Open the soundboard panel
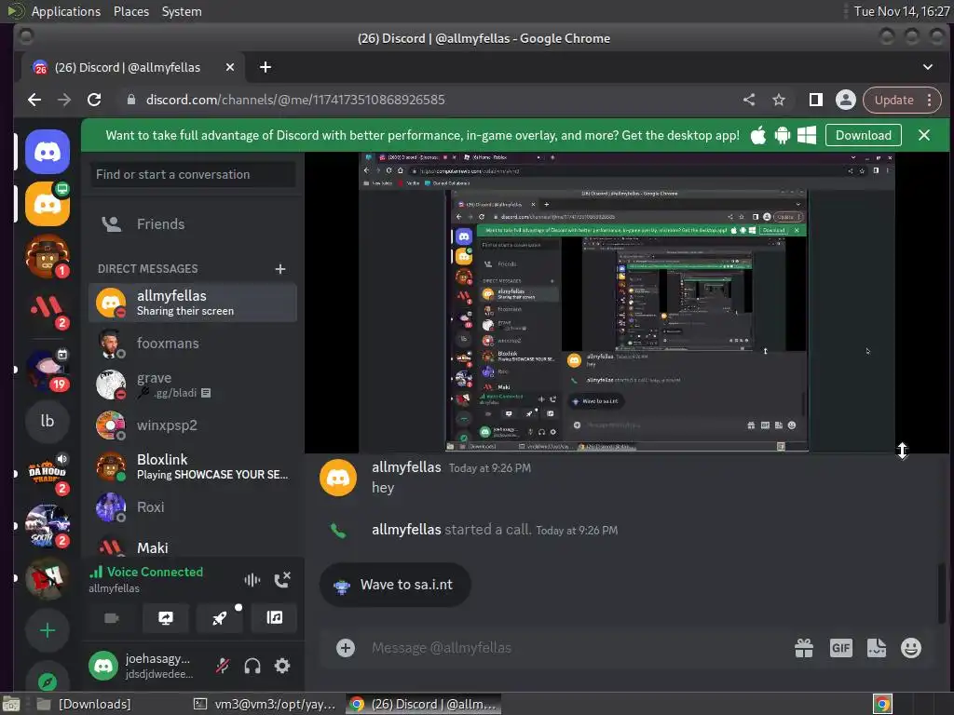 [x=275, y=618]
